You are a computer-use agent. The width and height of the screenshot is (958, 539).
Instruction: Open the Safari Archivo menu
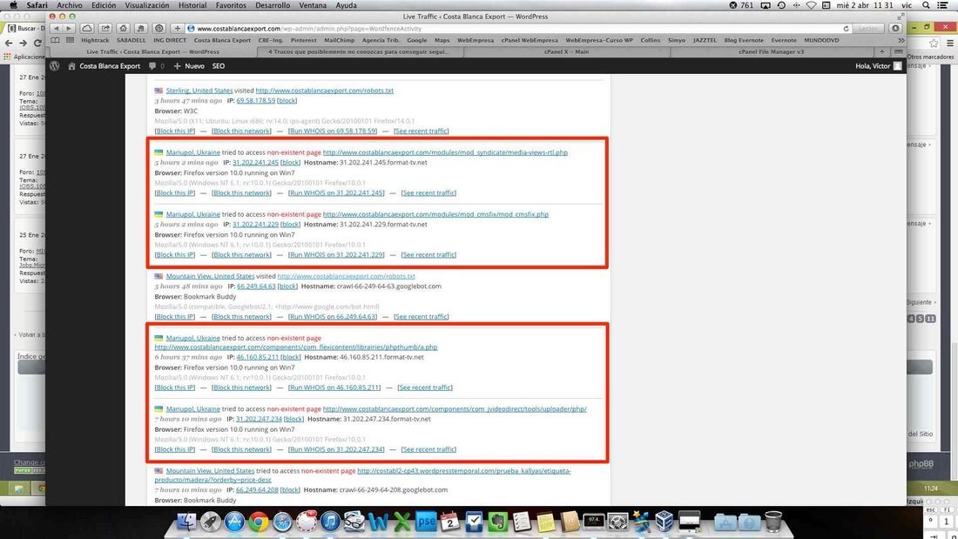(70, 5)
